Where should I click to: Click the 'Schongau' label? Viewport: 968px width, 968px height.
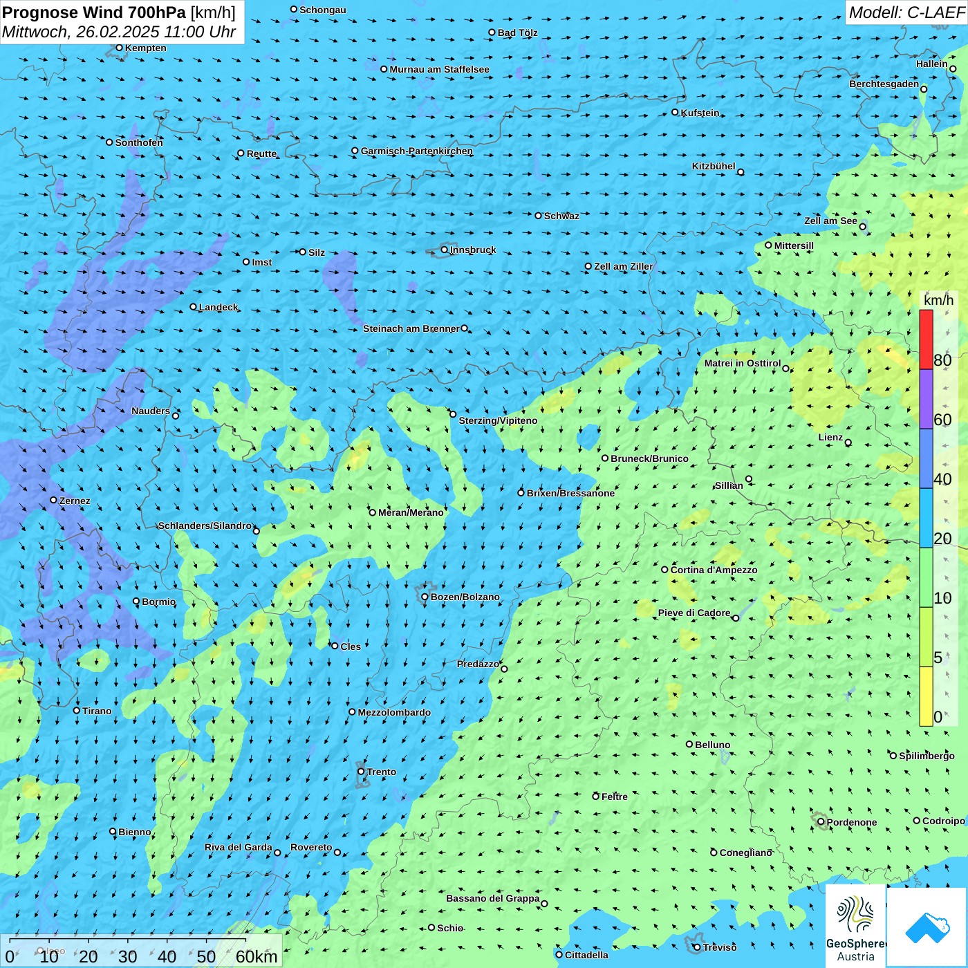(323, 10)
